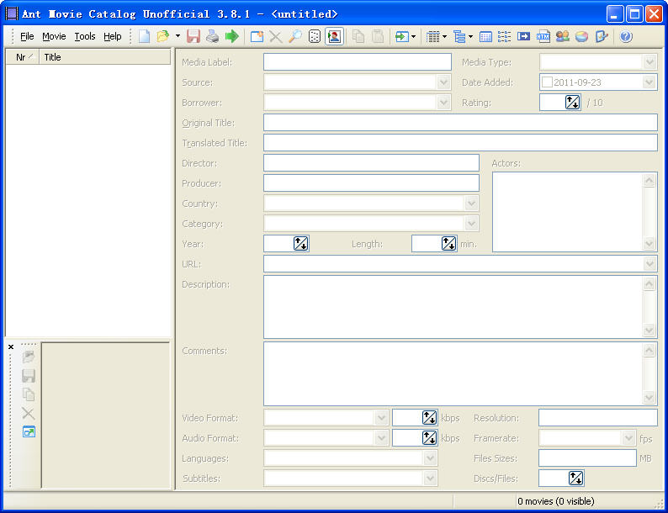Open the Tools menu
Image resolution: width=668 pixels, height=513 pixels.
(85, 37)
